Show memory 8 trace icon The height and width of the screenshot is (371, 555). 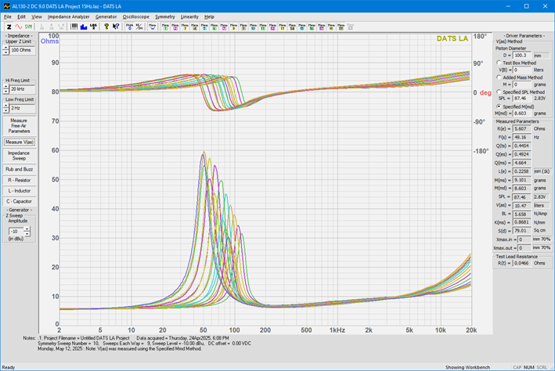[x=233, y=27]
